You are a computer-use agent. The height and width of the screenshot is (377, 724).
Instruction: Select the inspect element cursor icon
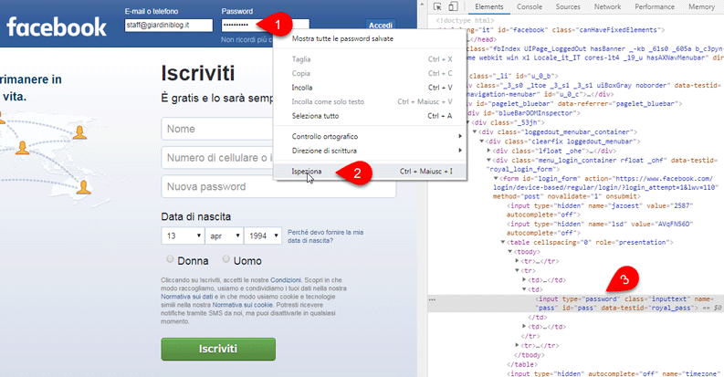click(x=437, y=6)
